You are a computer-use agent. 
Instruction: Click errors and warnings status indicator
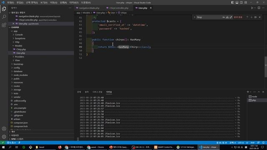point(11,142)
